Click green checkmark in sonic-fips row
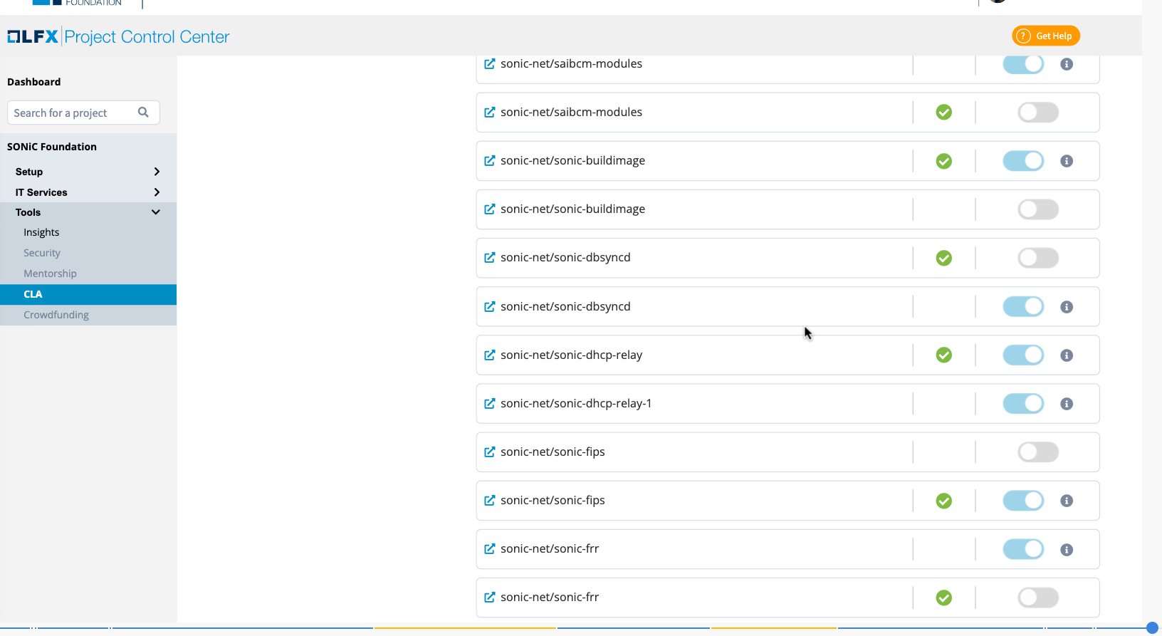The image size is (1162, 636). 944,501
